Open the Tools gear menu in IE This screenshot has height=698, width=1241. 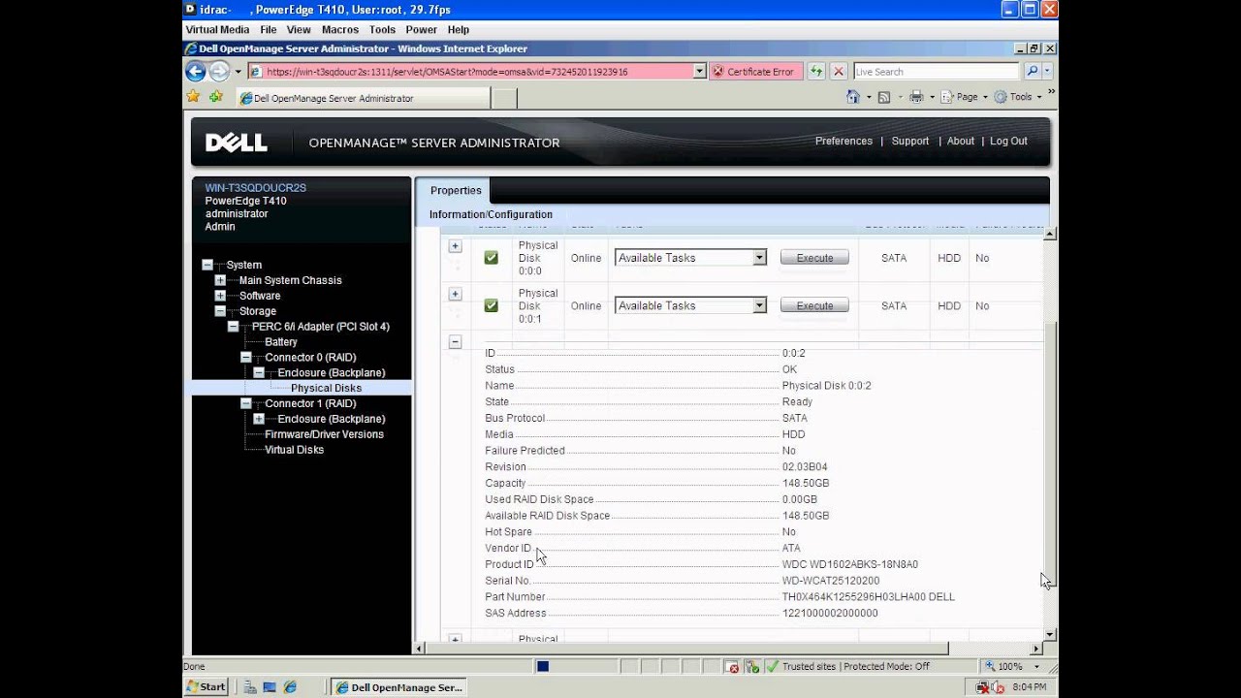pyautogui.click(x=1017, y=97)
